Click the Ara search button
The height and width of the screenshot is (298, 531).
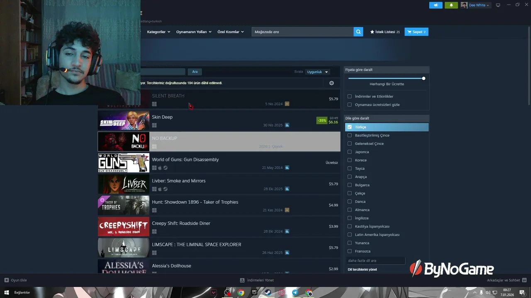pyautogui.click(x=195, y=72)
